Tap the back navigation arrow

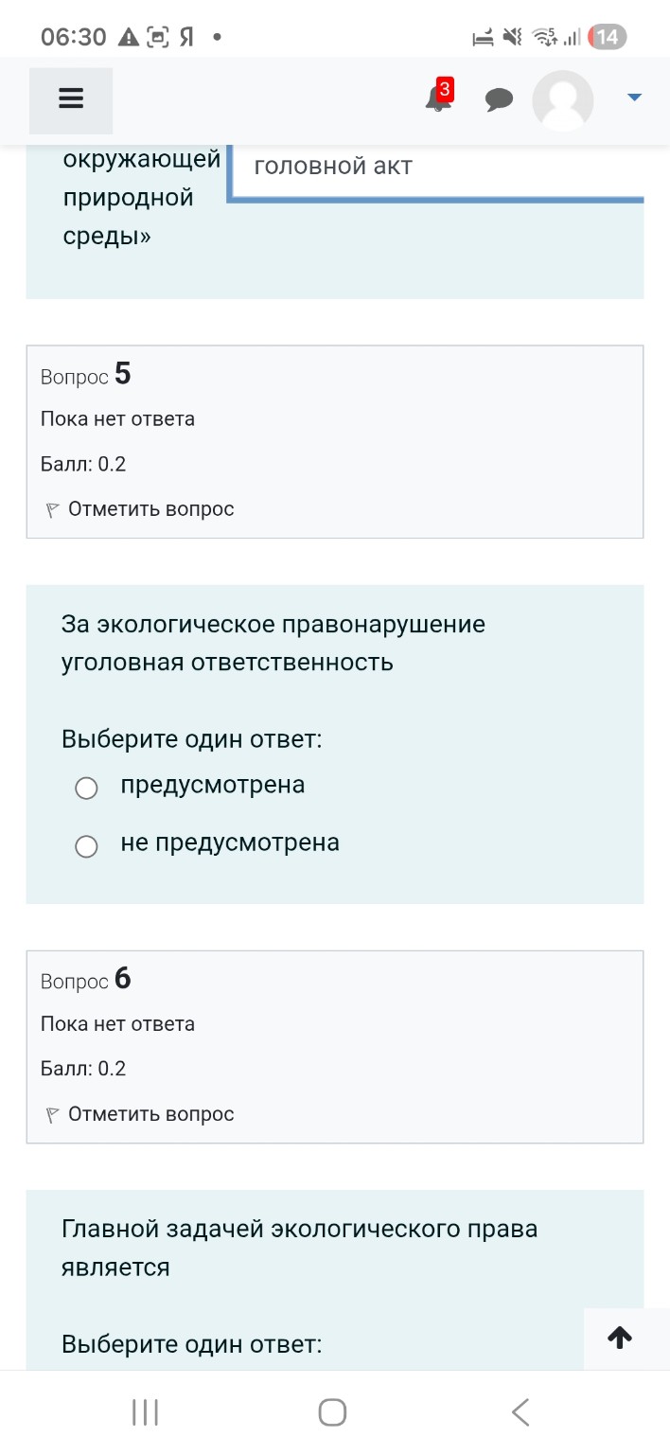tap(520, 1410)
